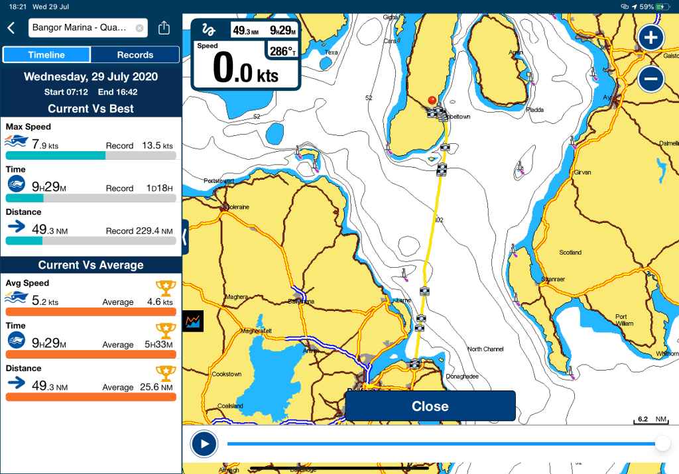Zoom out the map with minus button
Screen dimensions: 679x474
click(651, 80)
